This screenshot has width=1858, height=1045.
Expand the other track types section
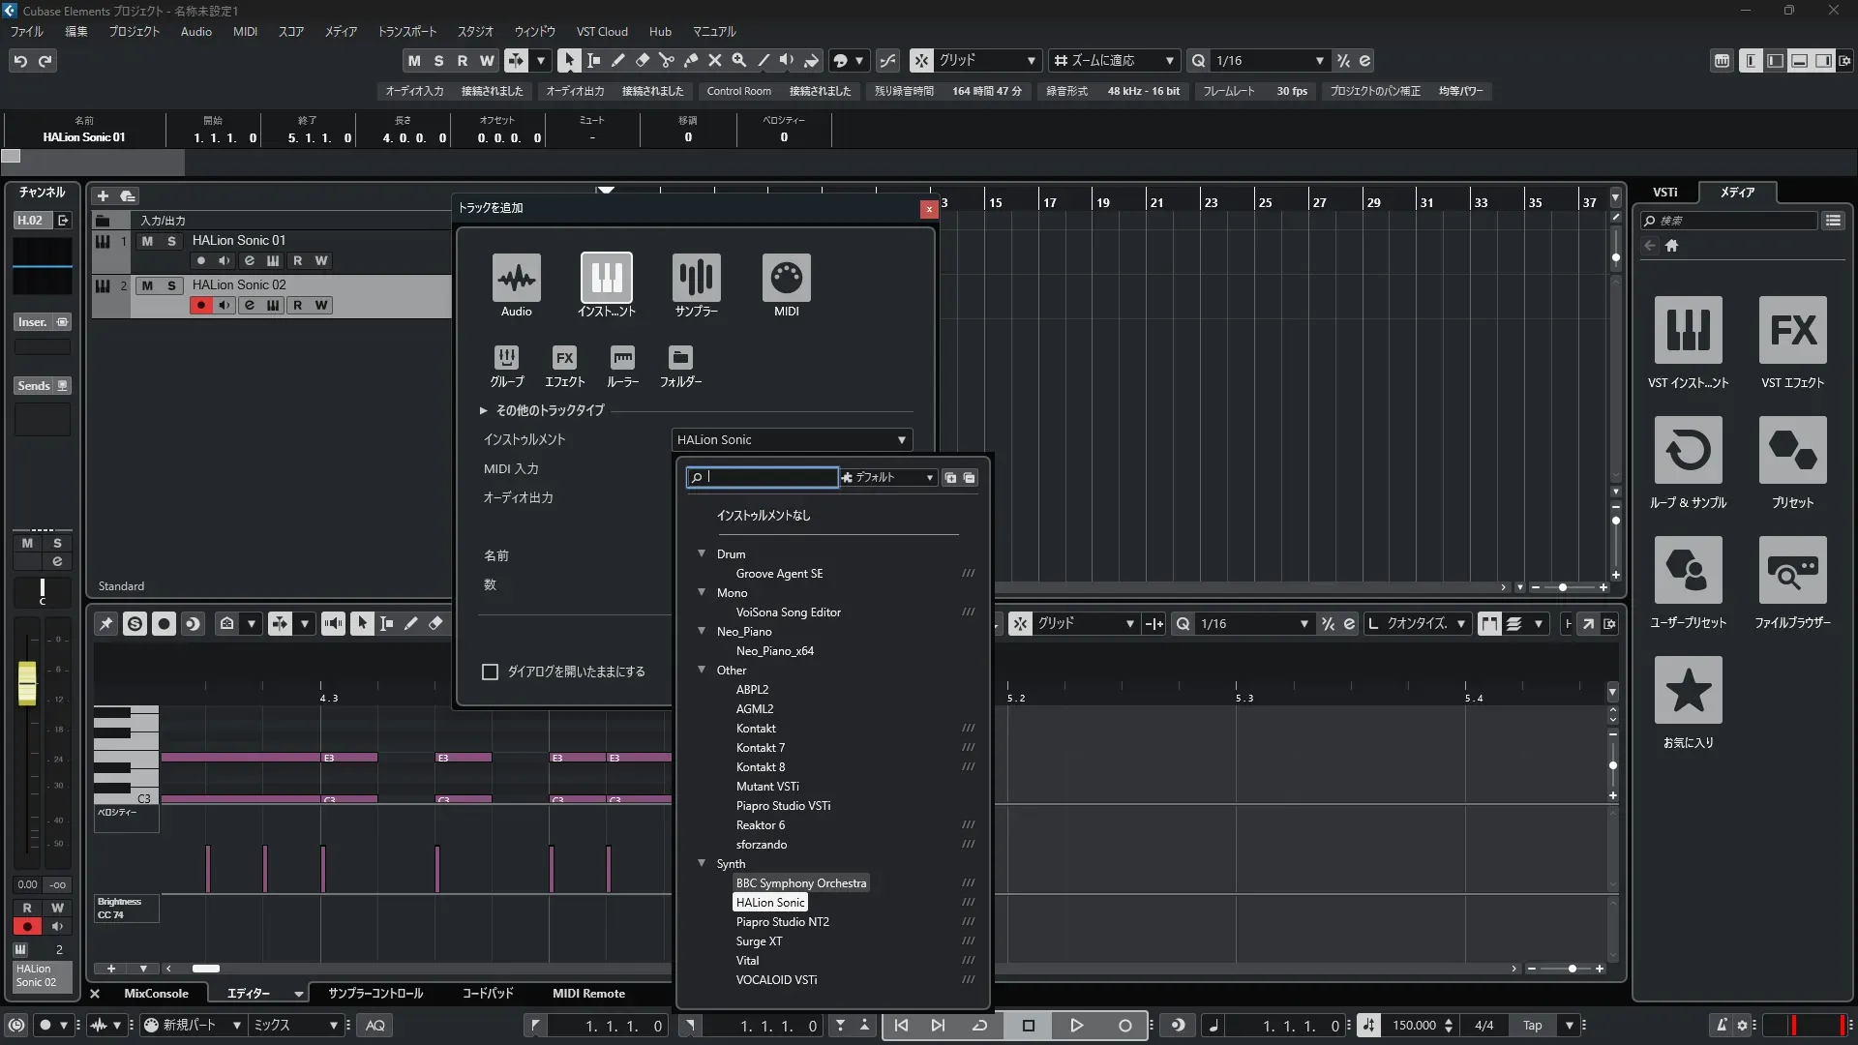point(484,411)
